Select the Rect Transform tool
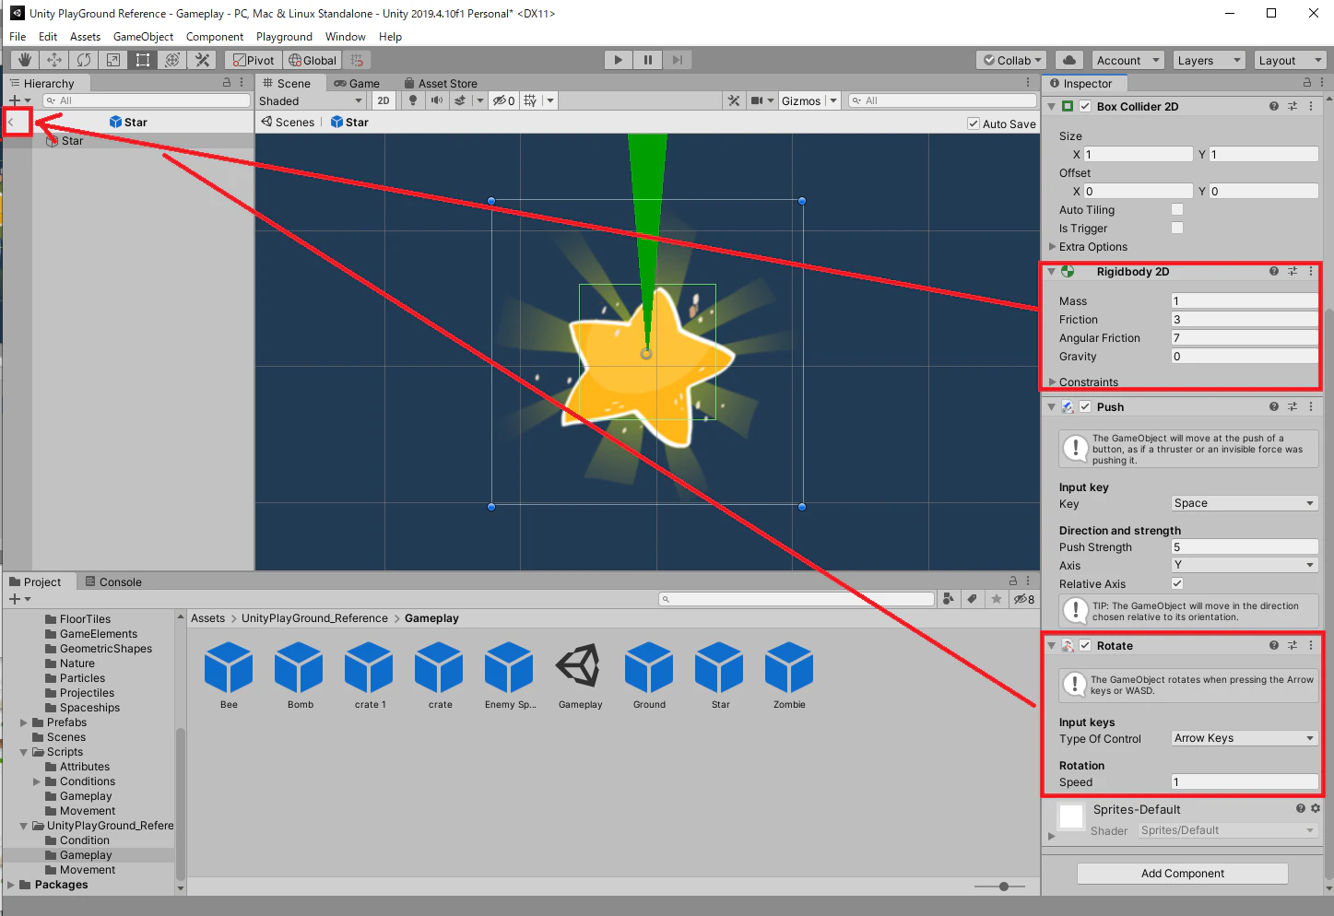The image size is (1334, 916). pyautogui.click(x=143, y=60)
